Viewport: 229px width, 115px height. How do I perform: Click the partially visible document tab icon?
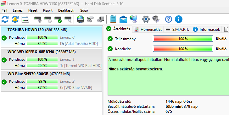226,30
